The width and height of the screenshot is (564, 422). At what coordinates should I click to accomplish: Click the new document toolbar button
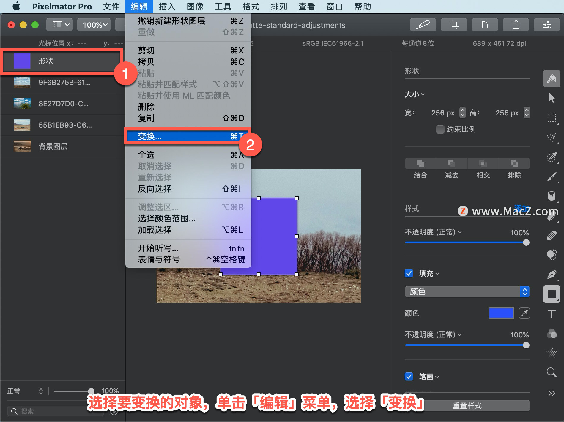pyautogui.click(x=485, y=25)
